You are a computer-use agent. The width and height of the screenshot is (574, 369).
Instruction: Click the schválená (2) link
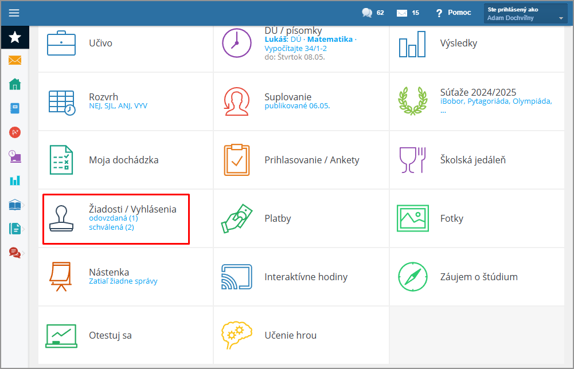click(111, 227)
